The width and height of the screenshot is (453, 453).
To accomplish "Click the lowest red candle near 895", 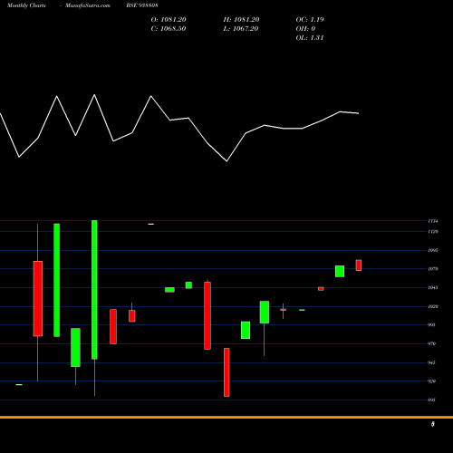I will [x=226, y=372].
